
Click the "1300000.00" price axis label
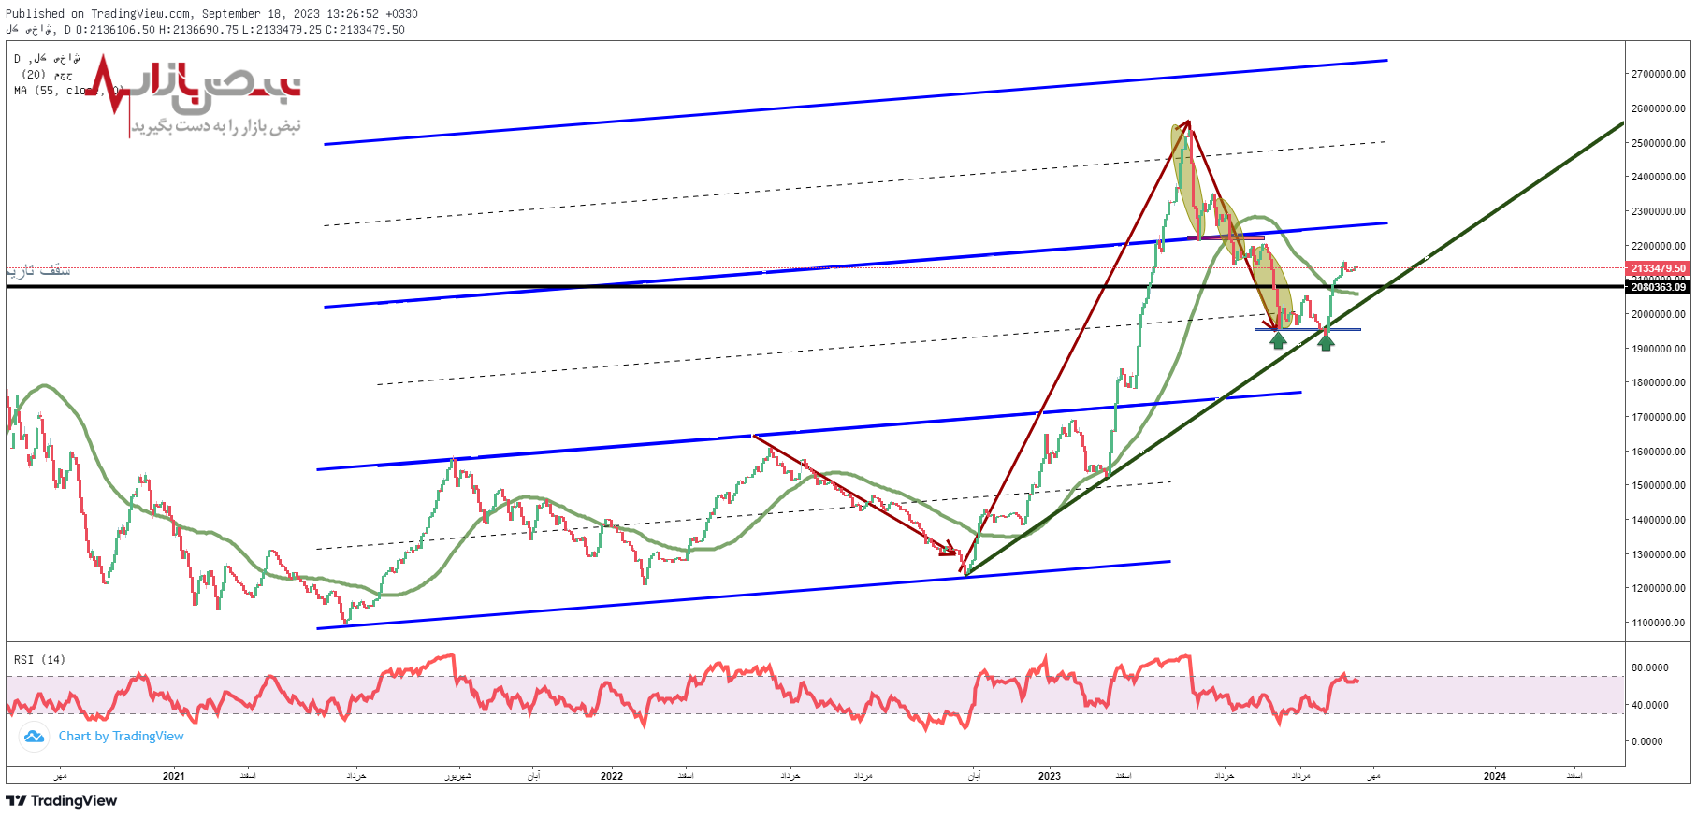[x=1658, y=554]
